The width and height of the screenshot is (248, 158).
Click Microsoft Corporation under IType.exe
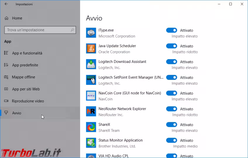(117, 36)
